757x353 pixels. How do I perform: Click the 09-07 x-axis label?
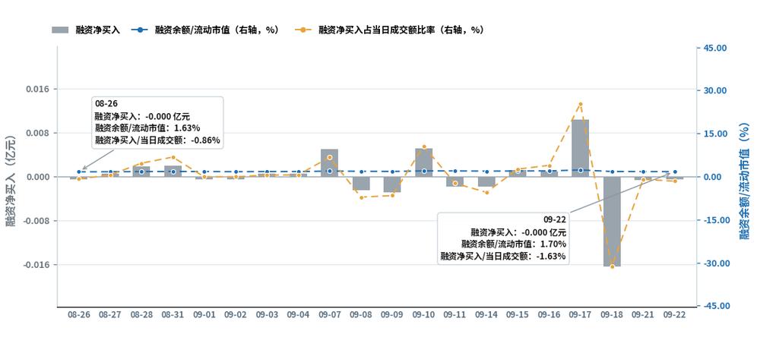[329, 314]
